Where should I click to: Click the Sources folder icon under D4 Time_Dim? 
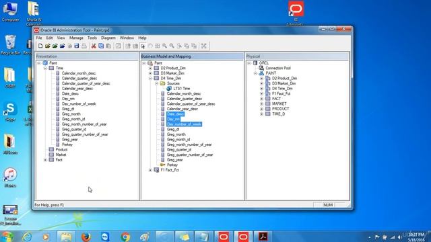pos(163,83)
